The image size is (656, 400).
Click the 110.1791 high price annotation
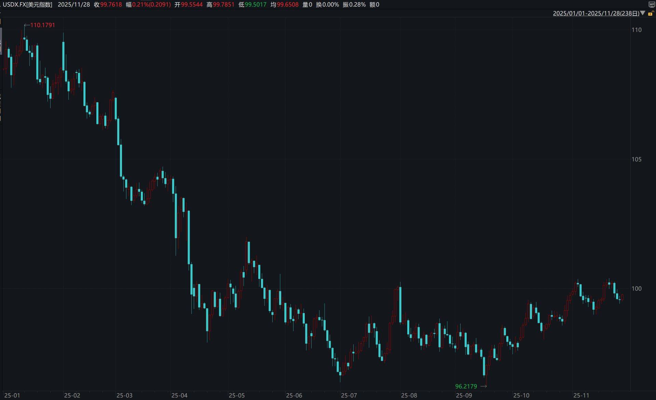tap(42, 25)
